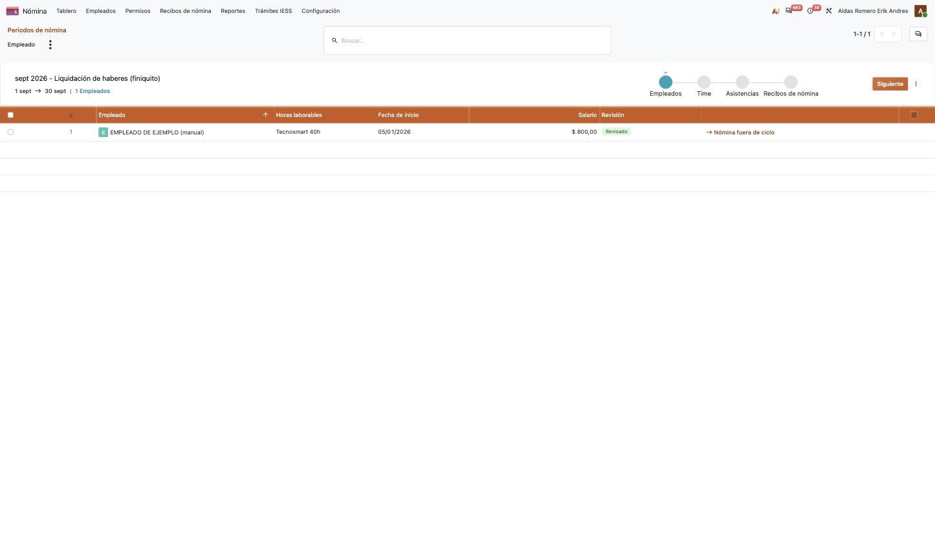Open the Permisos menu
The height and width of the screenshot is (543, 935).
(138, 11)
